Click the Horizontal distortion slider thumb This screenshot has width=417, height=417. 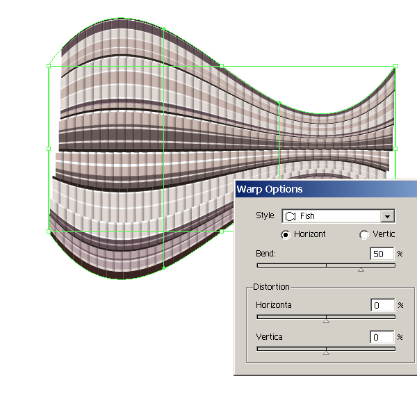[x=327, y=321]
